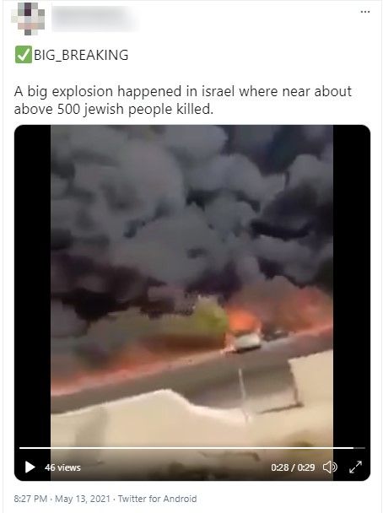Click the green checkmark emoji
The height and width of the screenshot is (513, 383).
tap(24, 55)
